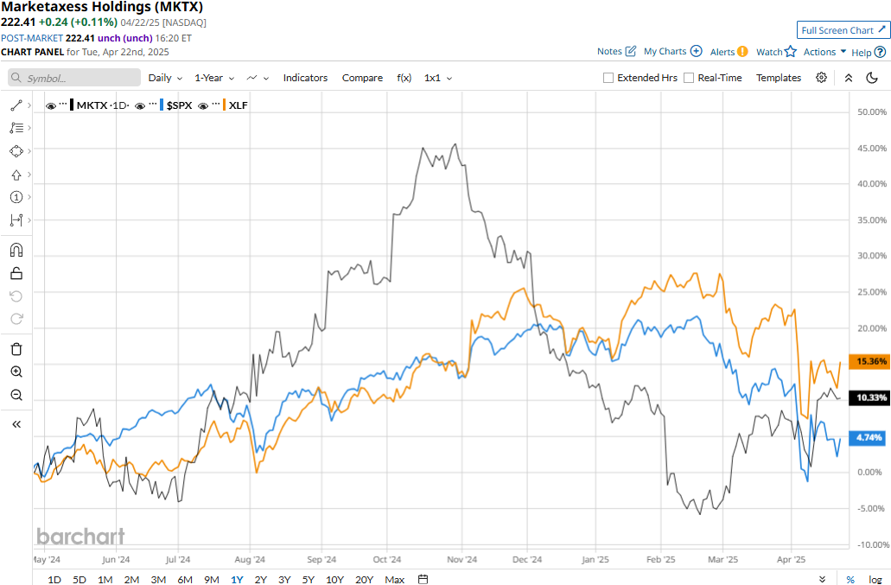
Task: Select the numbered label tool
Action: pos(16,197)
